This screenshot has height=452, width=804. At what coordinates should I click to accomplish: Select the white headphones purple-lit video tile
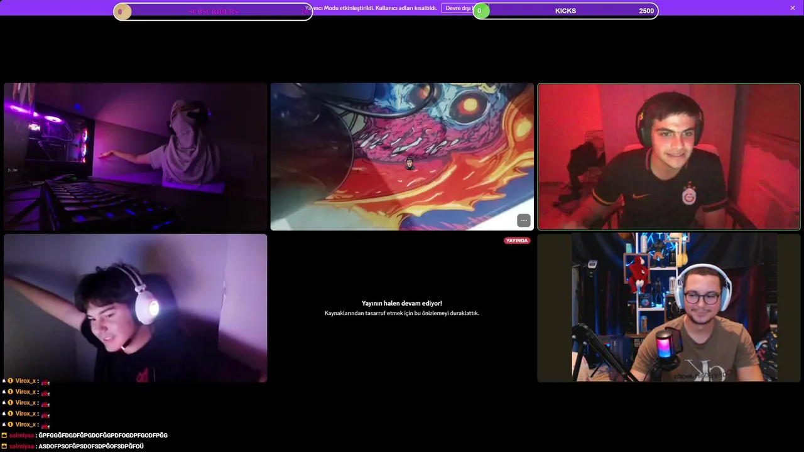pyautogui.click(x=136, y=308)
